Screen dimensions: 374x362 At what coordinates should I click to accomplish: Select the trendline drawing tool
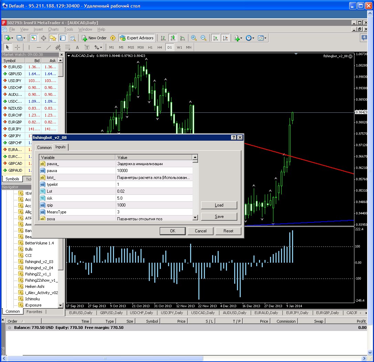coord(49,47)
